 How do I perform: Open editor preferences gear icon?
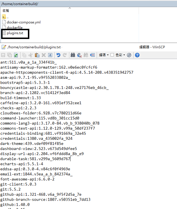click(129, 55)
